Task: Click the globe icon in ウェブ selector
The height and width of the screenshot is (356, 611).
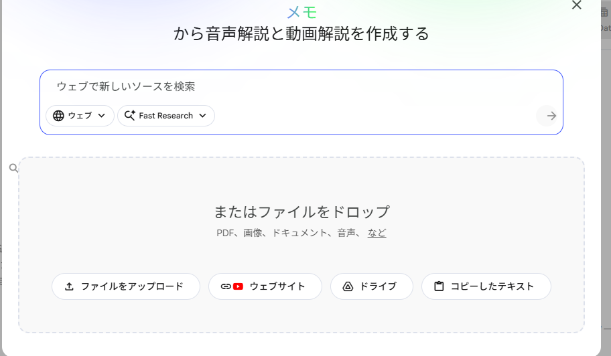Action: (x=58, y=116)
